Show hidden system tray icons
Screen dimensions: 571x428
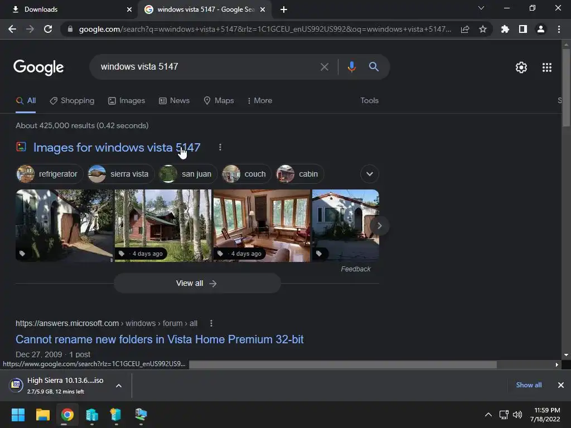[x=488, y=415]
